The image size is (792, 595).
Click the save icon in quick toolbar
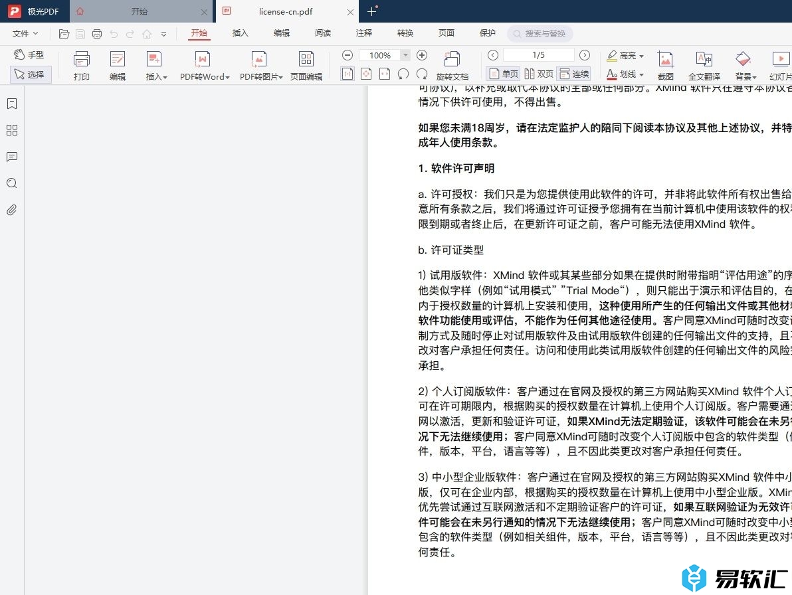coord(80,34)
